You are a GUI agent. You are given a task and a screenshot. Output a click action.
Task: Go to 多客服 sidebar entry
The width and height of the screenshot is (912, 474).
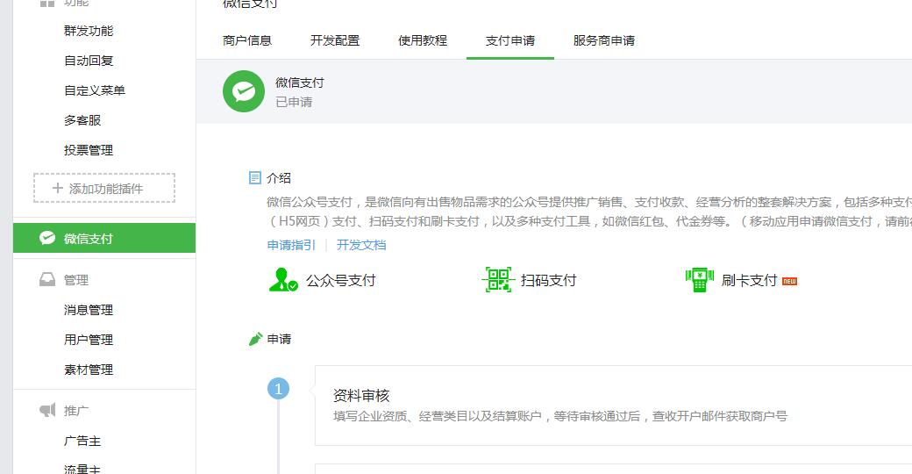tap(82, 120)
